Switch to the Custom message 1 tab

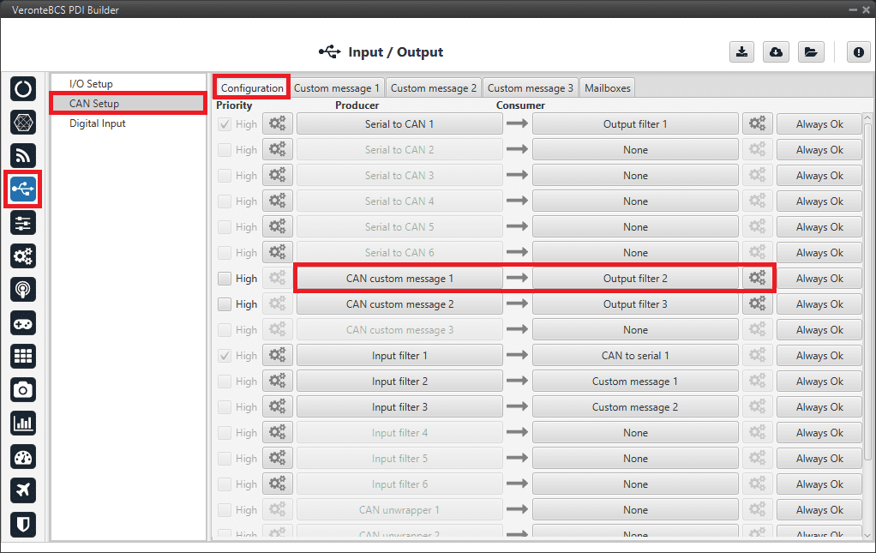coord(337,87)
